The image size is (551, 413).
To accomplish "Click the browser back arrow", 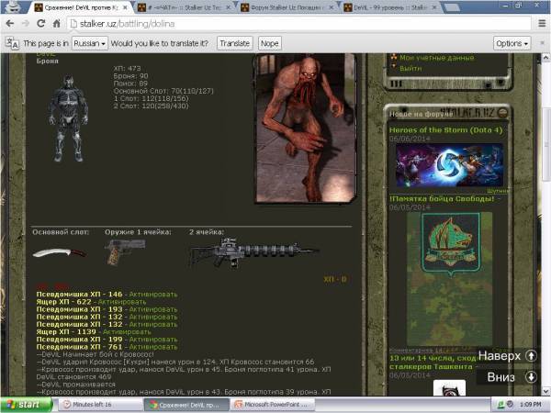I will (x=10, y=22).
